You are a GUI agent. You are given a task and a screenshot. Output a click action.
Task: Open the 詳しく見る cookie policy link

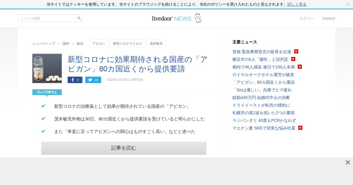click(x=297, y=4)
